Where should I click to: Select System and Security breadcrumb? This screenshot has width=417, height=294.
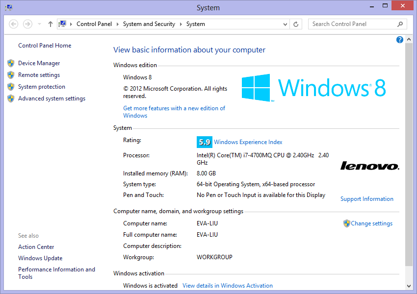click(x=149, y=24)
